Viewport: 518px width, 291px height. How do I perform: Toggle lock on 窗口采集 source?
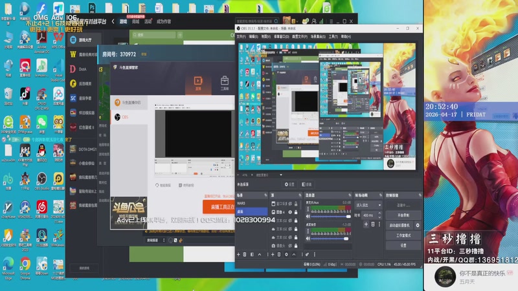296,204
